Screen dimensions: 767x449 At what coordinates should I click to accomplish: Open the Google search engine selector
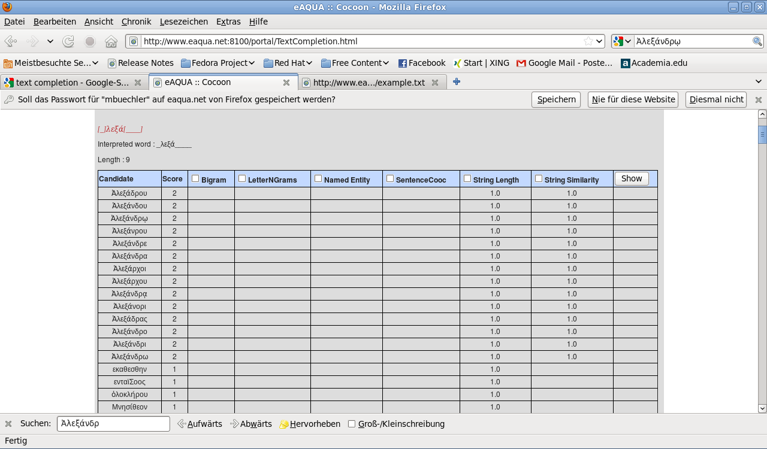pos(623,41)
